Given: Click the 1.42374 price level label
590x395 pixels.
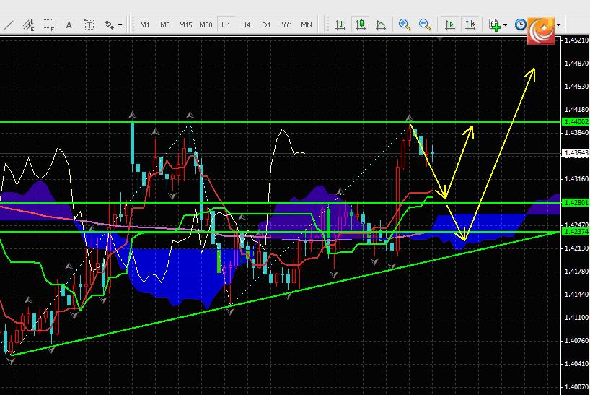Looking at the screenshot, I should [576, 232].
